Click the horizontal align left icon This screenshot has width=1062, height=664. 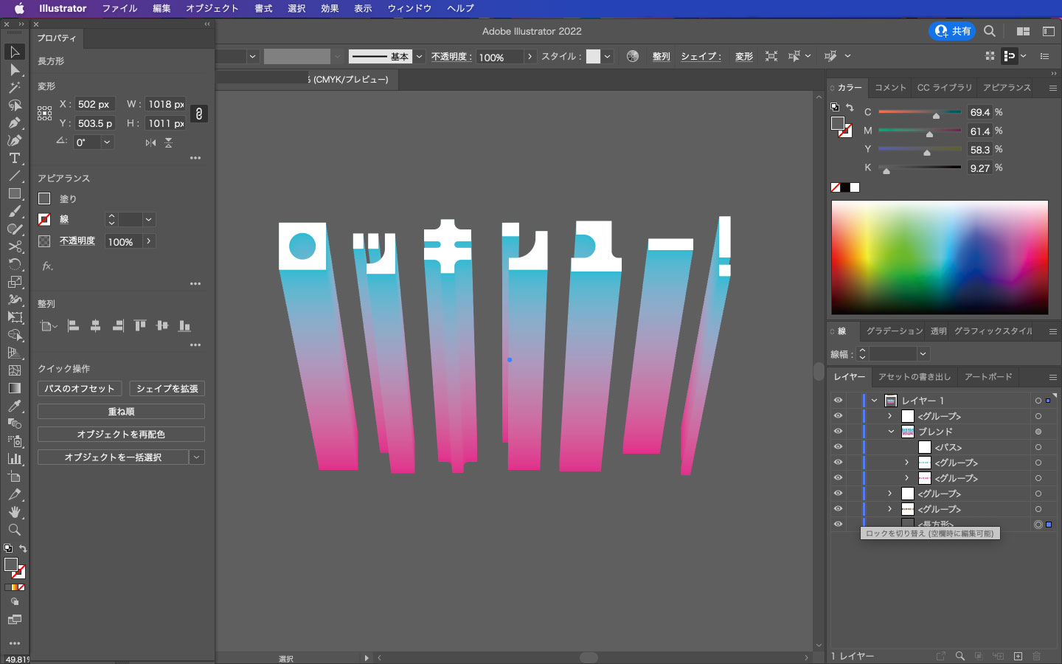[72, 325]
